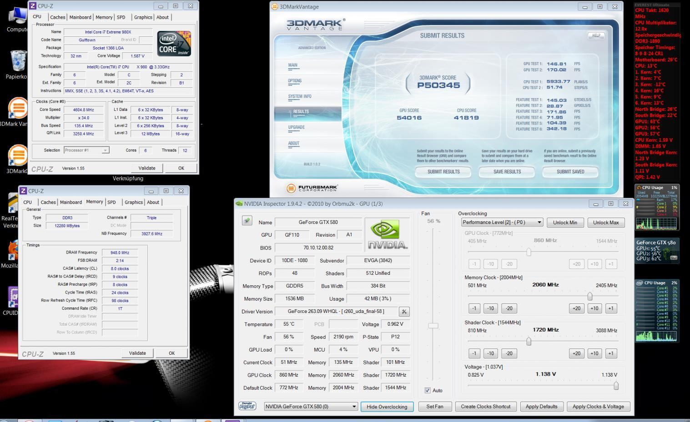Screen dimensions: 690x422
Task: Click the NVIDIA Inspector title bar icon
Action: click(239, 204)
